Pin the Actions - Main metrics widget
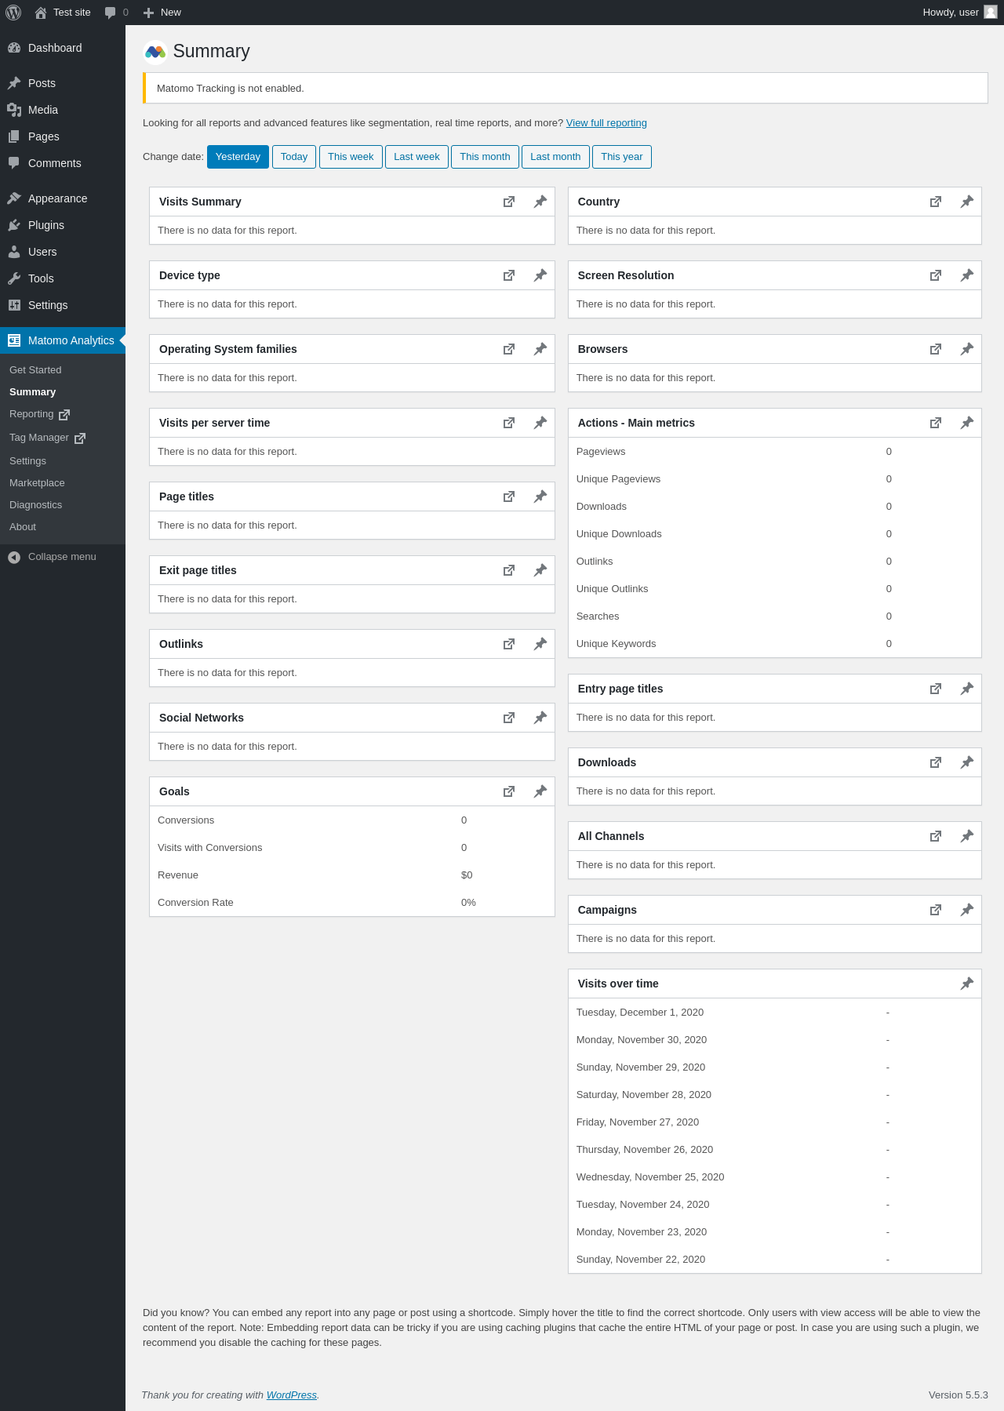The image size is (1004, 1411). click(x=966, y=423)
